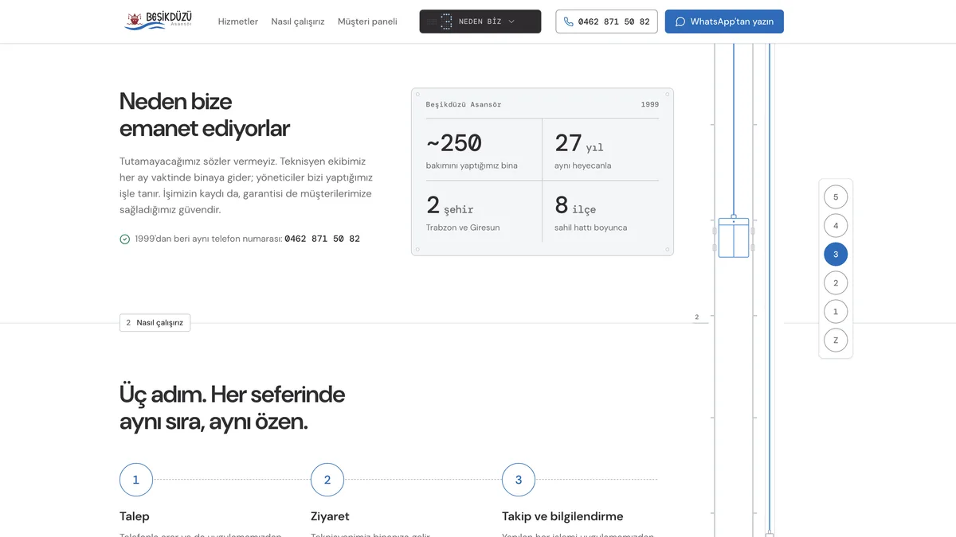Message via WhatsApp'tan yazın button

point(724,21)
